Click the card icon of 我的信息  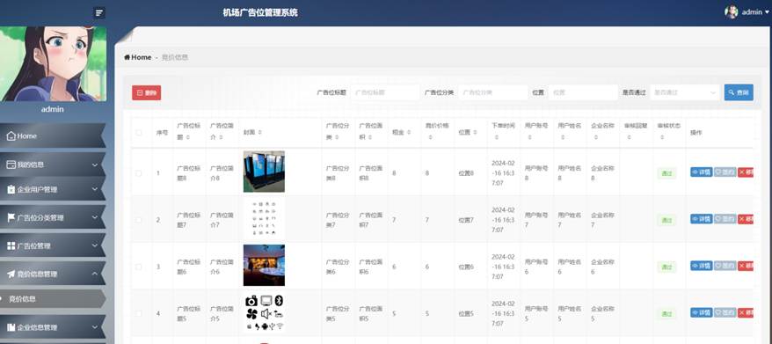[11, 165]
